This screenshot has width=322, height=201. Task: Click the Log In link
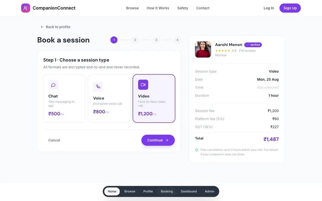point(269,8)
